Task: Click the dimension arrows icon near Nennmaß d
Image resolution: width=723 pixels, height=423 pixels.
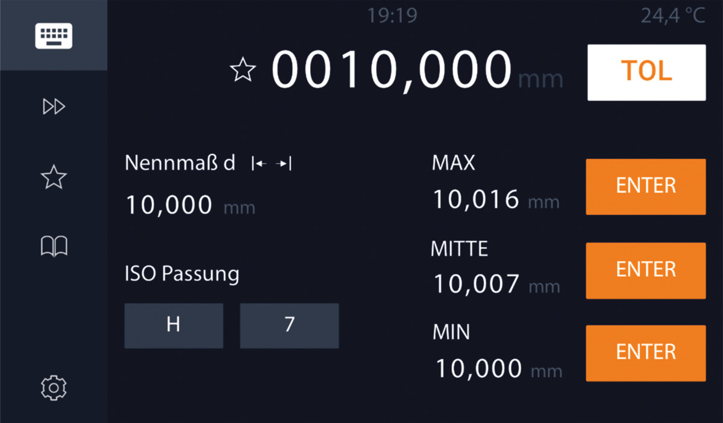Action: click(x=271, y=164)
